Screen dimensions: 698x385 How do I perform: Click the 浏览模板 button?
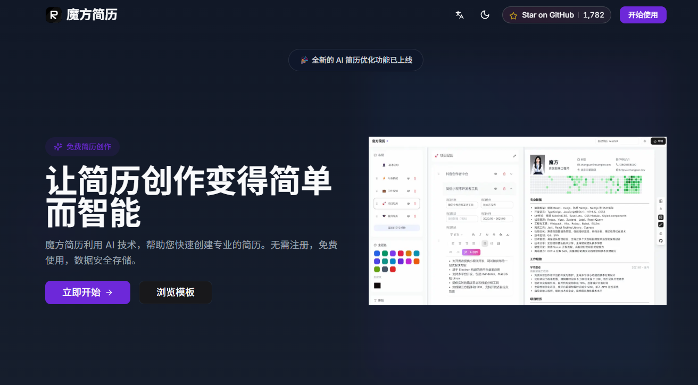176,292
